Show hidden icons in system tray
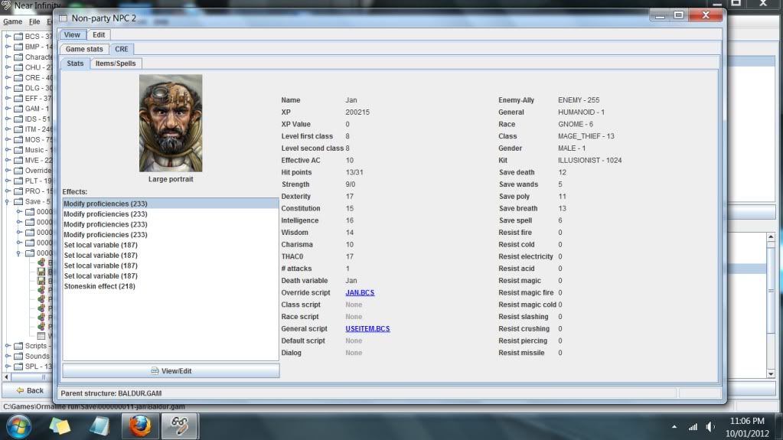Viewport: 783px width, 440px height. click(674, 426)
